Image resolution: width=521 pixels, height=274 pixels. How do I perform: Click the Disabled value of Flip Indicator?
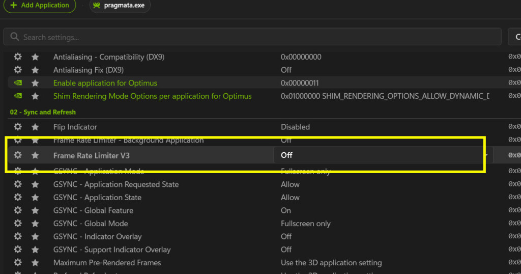point(296,127)
